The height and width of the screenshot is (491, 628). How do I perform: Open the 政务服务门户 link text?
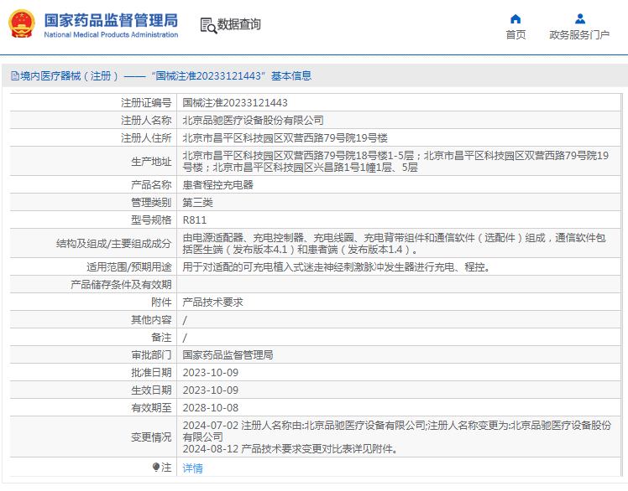click(579, 35)
